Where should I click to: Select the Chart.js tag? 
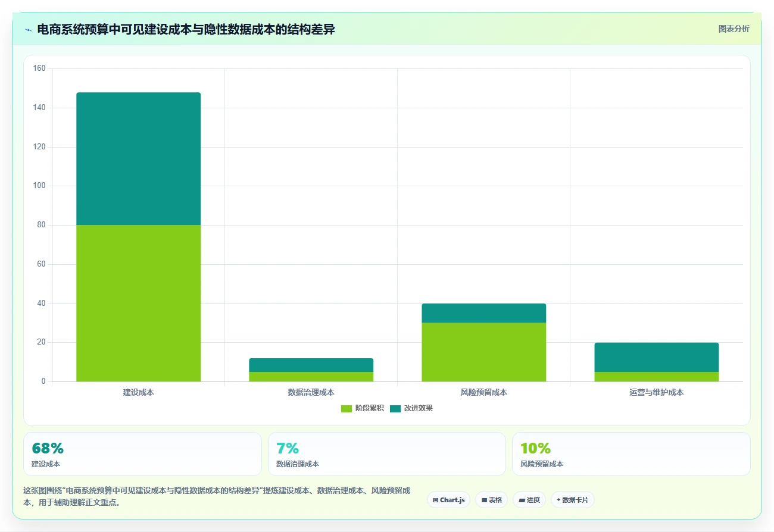448,500
